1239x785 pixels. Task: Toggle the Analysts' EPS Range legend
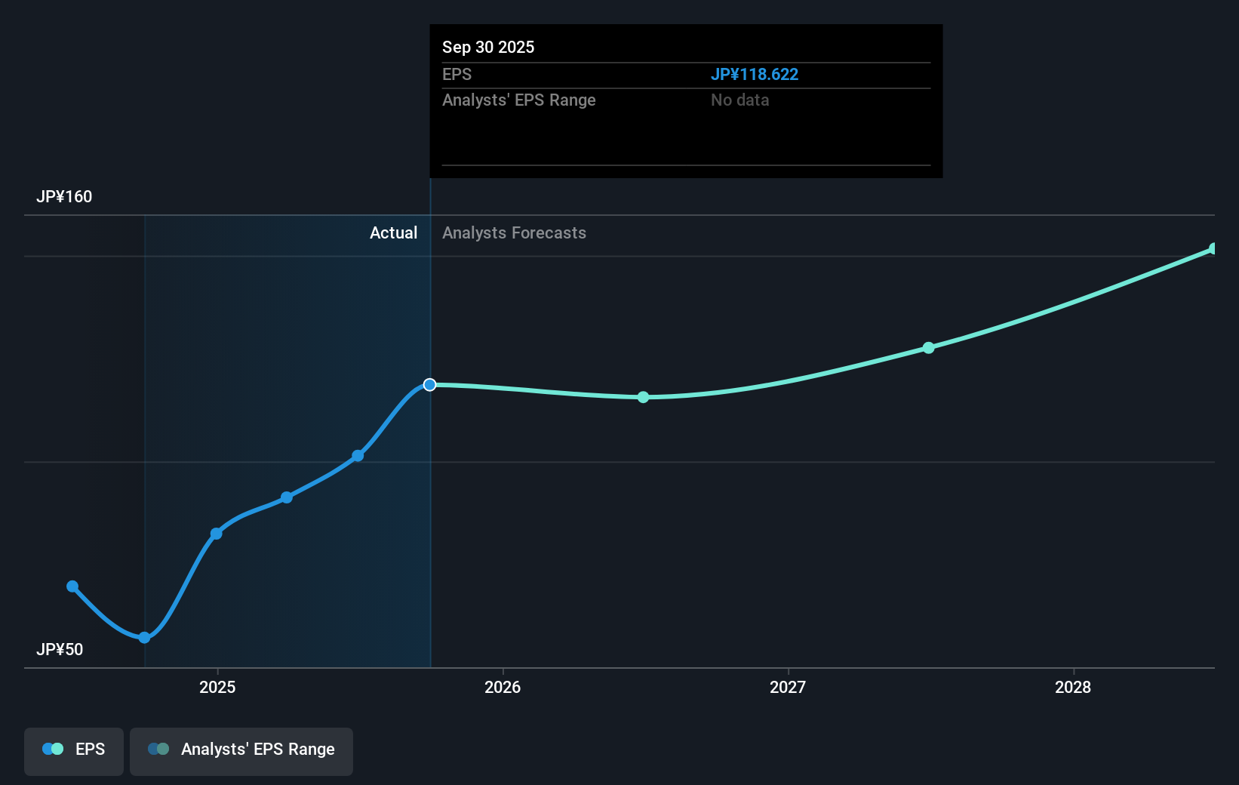(x=241, y=751)
